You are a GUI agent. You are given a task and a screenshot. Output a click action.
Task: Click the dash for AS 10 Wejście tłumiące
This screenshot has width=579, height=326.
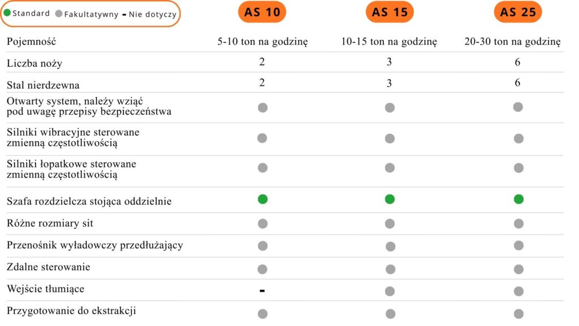coord(262,290)
